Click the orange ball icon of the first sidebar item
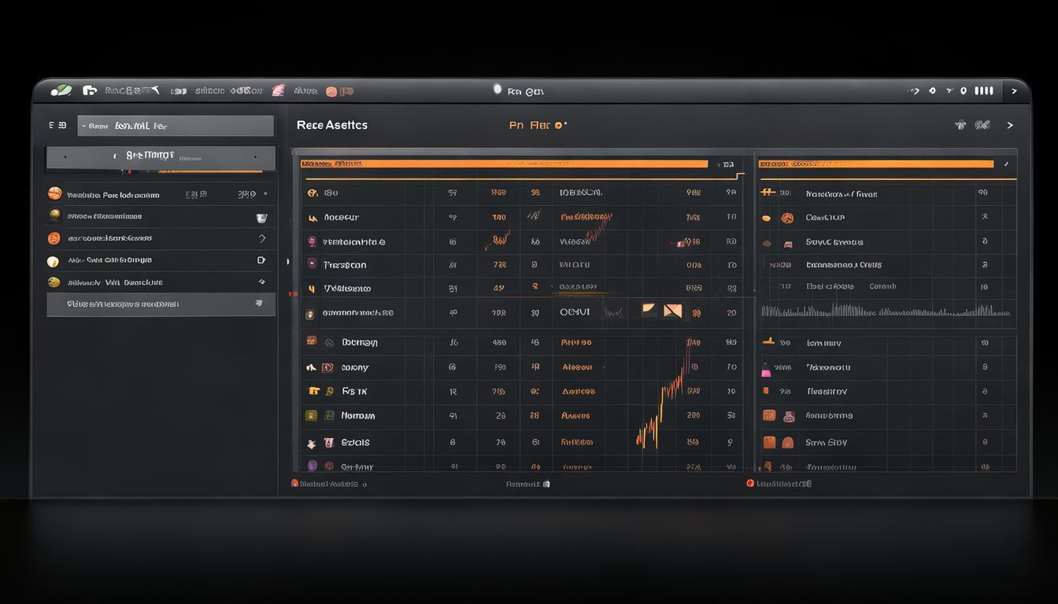This screenshot has width=1058, height=604. 54,193
